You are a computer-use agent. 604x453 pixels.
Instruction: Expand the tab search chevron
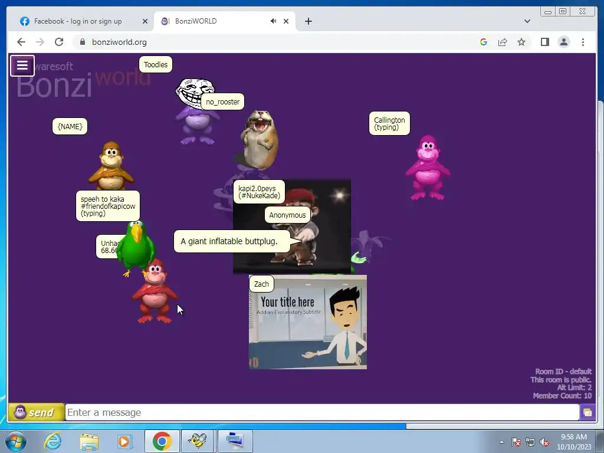[527, 21]
